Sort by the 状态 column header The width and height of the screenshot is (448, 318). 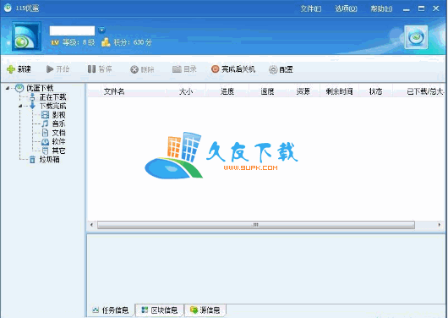point(375,91)
